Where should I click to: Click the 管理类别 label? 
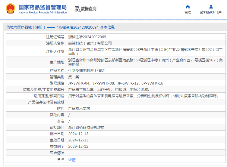[57, 77]
